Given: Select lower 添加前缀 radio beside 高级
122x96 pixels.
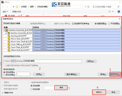Looking at the screenshot, I should click(32, 86).
